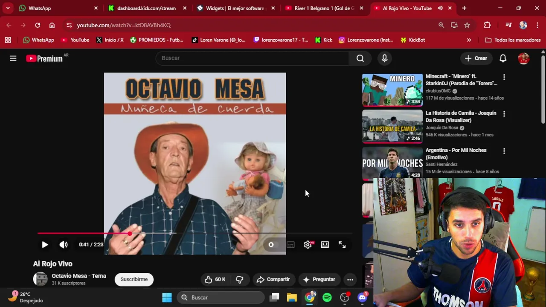Open YouTube notifications bell
546x307 pixels.
point(503,58)
